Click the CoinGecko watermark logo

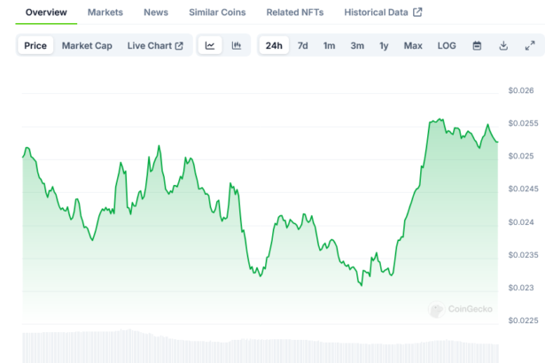pos(461,309)
